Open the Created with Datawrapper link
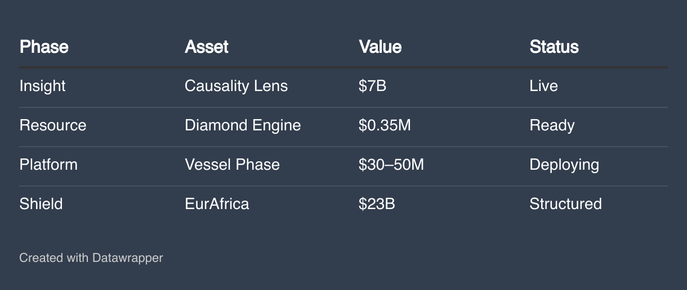The image size is (687, 290). 91,258
